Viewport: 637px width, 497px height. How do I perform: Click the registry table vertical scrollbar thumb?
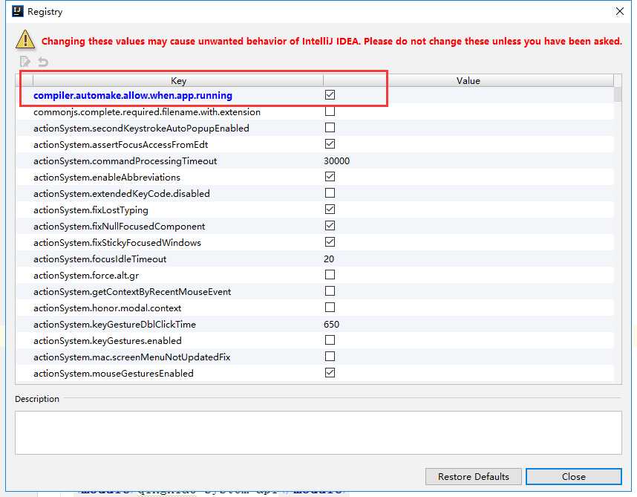tap(618, 94)
